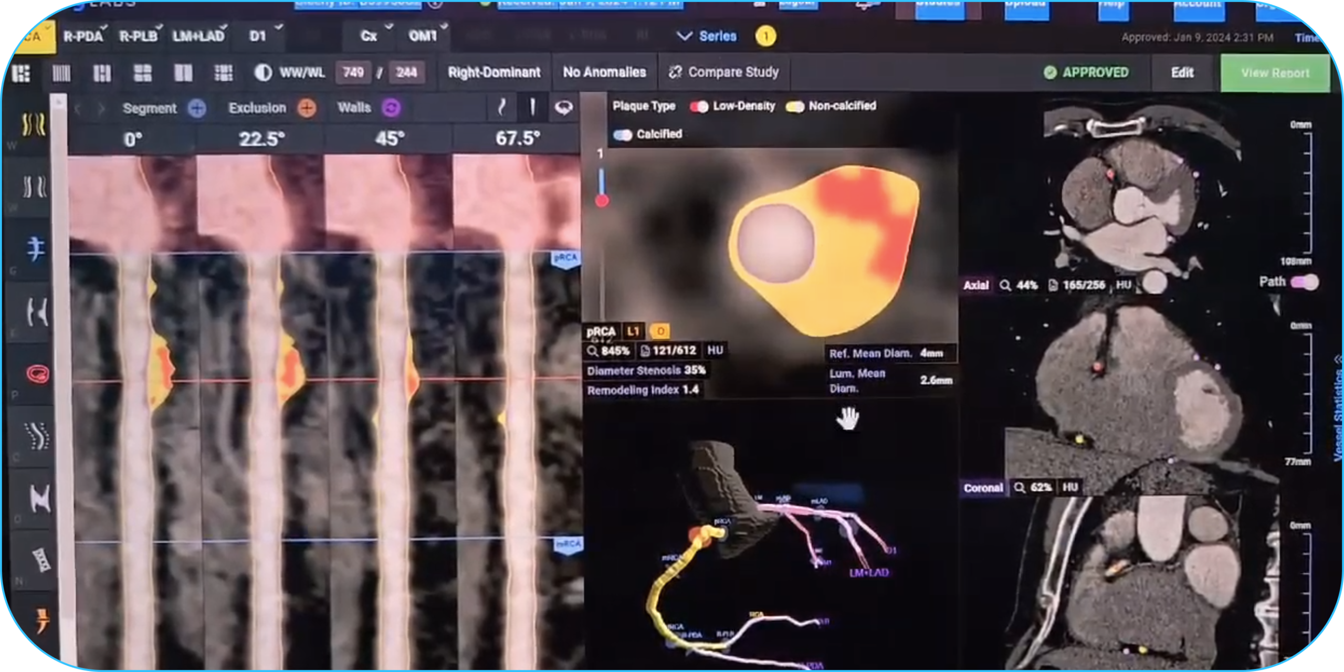Viewport: 1344px width, 672px height.
Task: Toggle the Calcified plaque switch
Action: tap(623, 135)
